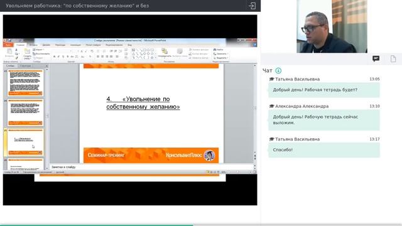Click the Bold formatting icon in ribbon
The width and height of the screenshot is (402, 226).
pyautogui.click(x=55, y=56)
